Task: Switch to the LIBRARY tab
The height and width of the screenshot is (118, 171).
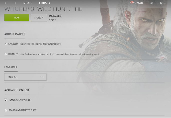Action: click(x=45, y=3)
